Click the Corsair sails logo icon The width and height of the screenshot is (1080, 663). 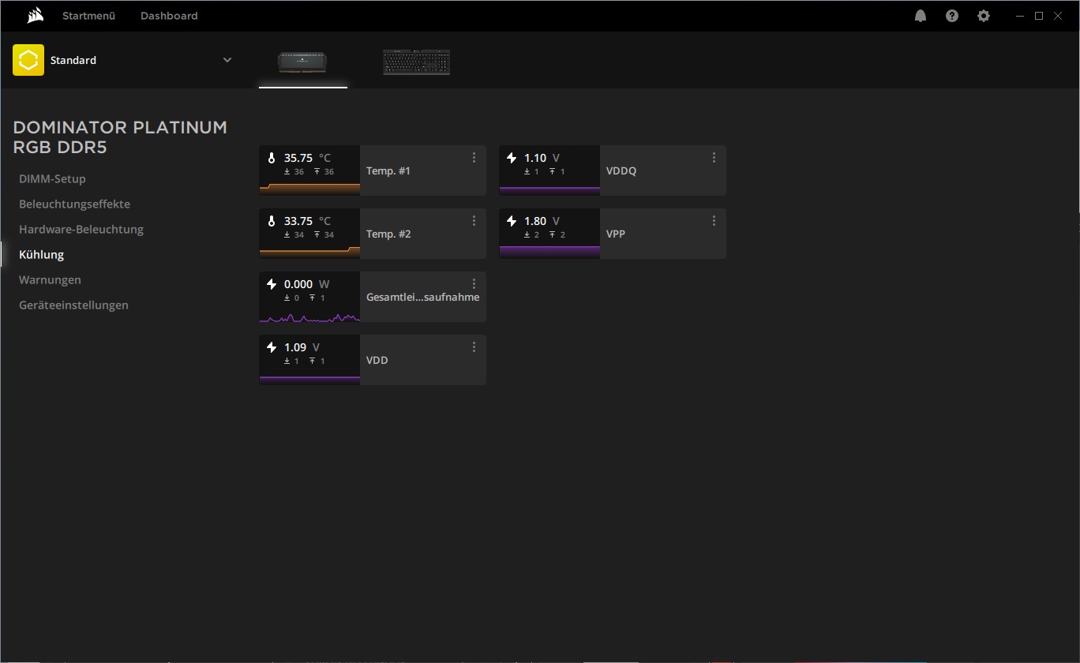[34, 16]
